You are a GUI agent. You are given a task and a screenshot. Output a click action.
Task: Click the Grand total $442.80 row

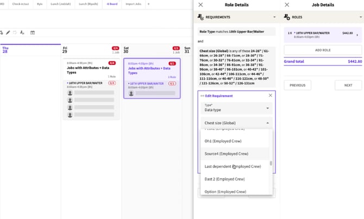point(323,61)
